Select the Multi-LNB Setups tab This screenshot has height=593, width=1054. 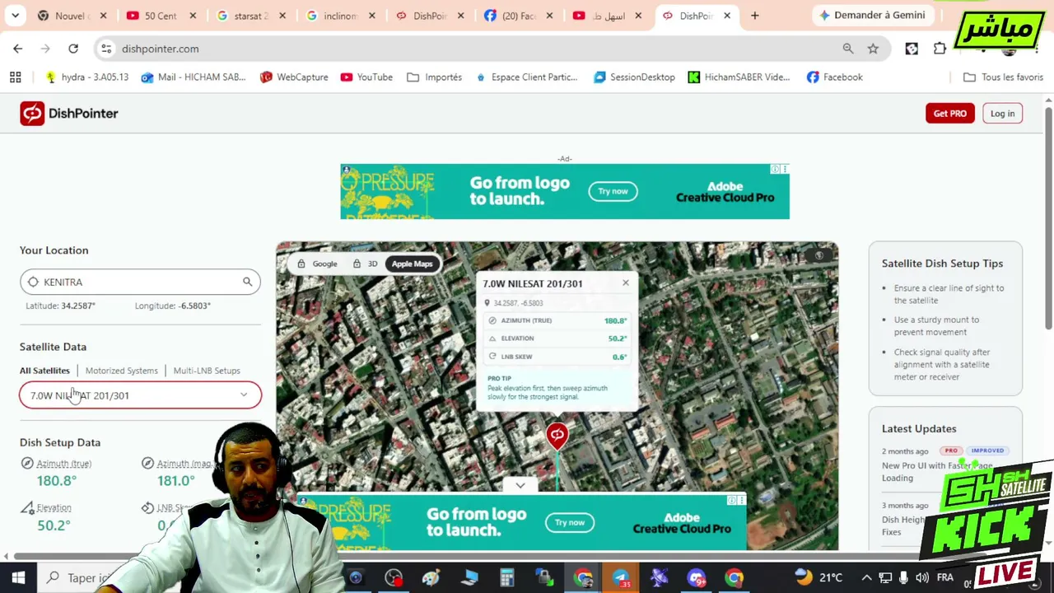point(207,371)
